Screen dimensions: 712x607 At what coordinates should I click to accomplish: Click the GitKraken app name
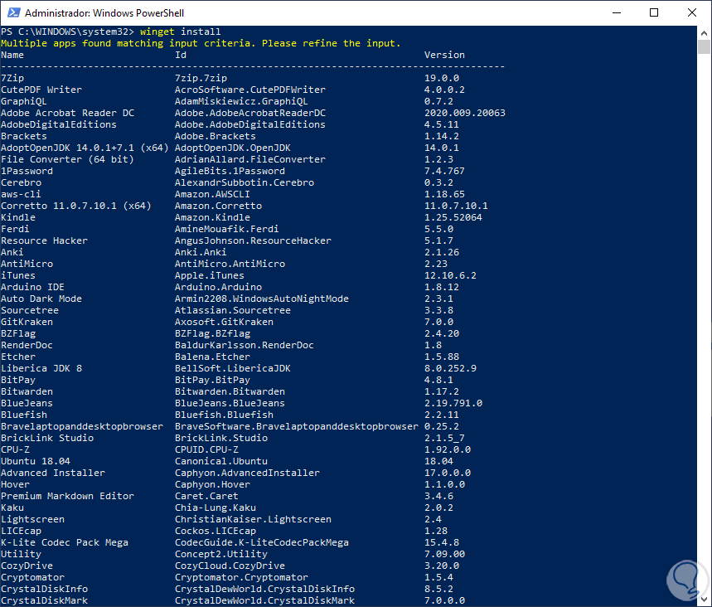coord(27,322)
